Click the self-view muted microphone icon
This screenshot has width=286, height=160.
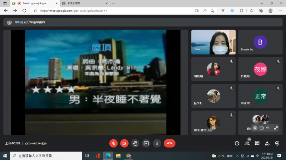tap(255, 128)
